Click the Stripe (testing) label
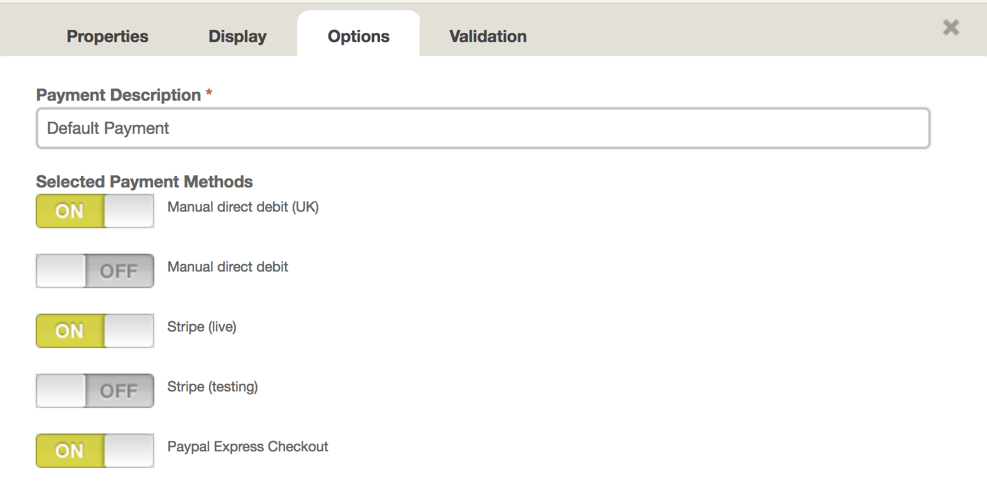 point(212,387)
